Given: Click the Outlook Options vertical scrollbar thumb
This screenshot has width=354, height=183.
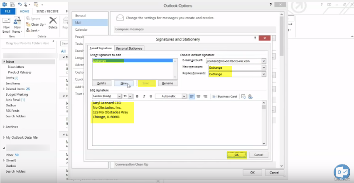Looking at the screenshot, I should click(282, 36).
